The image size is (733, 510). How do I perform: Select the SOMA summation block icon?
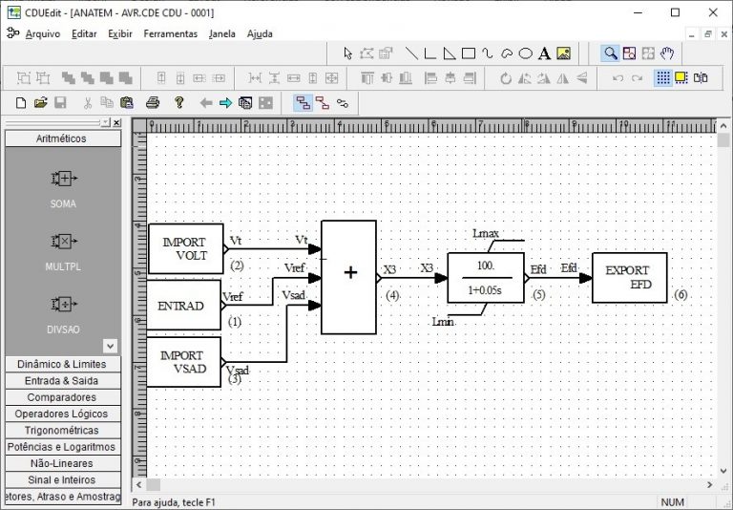(62, 179)
